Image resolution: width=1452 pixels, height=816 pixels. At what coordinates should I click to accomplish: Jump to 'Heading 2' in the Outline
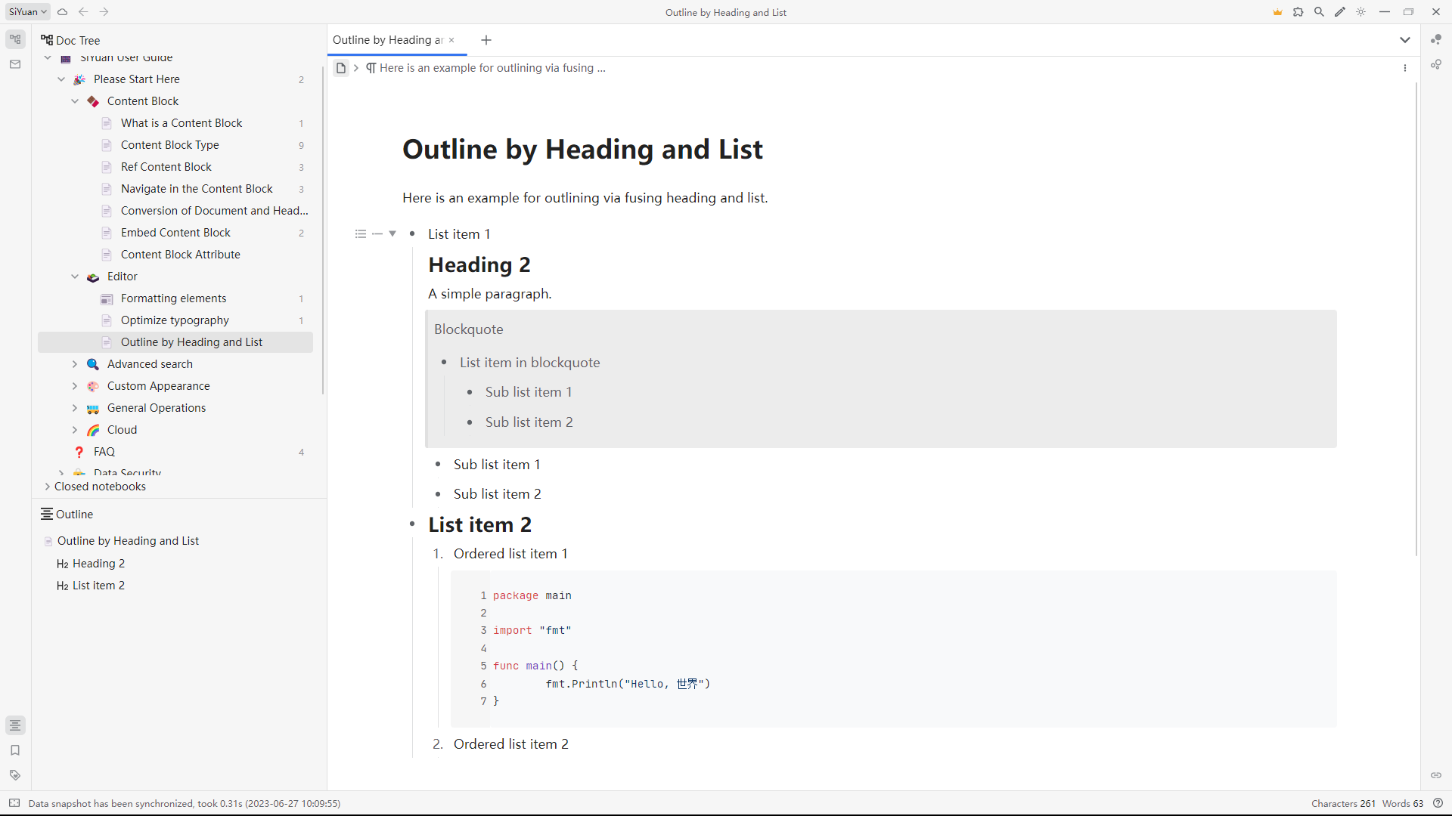coord(98,564)
